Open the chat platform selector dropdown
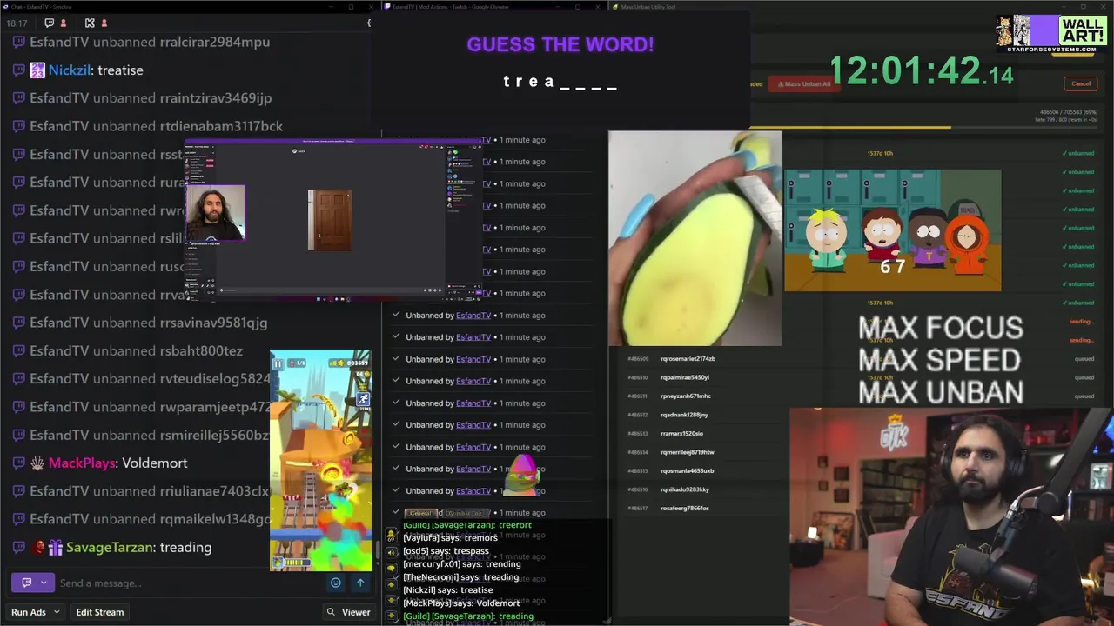The image size is (1114, 626). (x=33, y=583)
